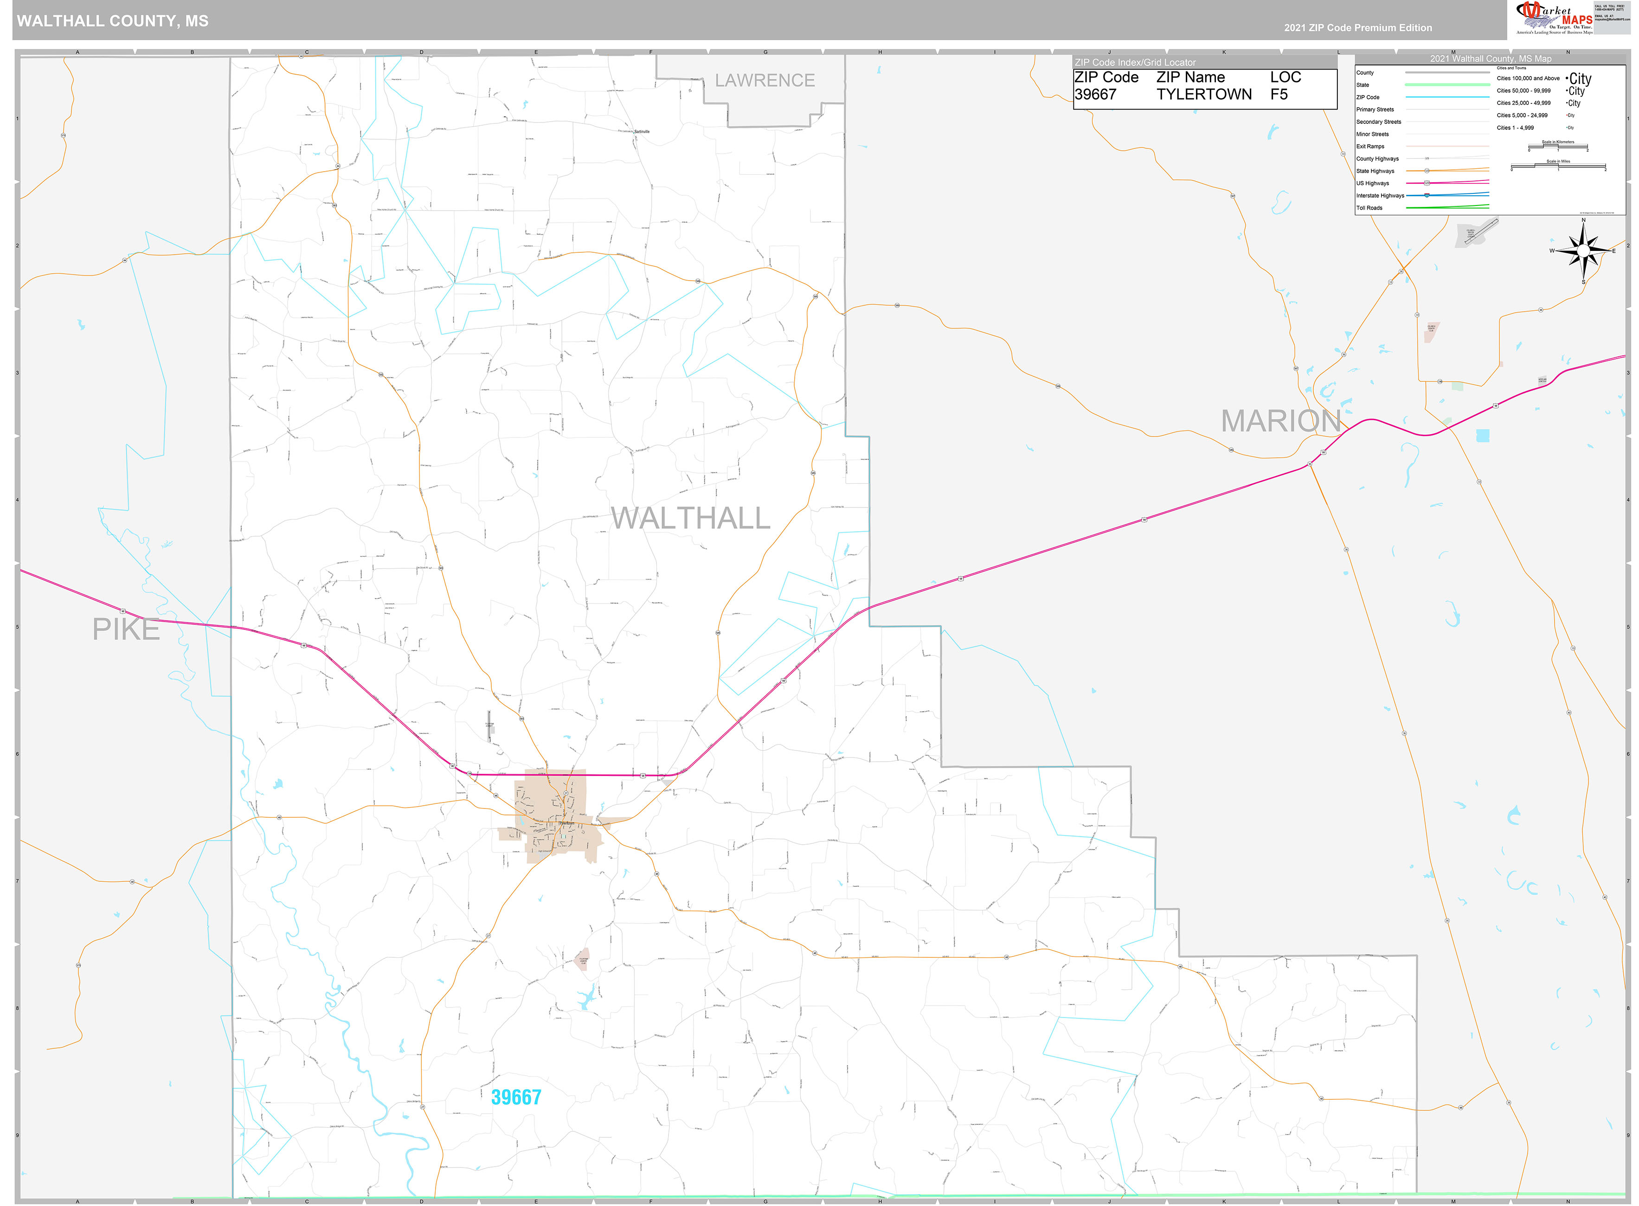Select the State Highways oval marker in legend
This screenshot has width=1639, height=1206.
pos(1427,171)
